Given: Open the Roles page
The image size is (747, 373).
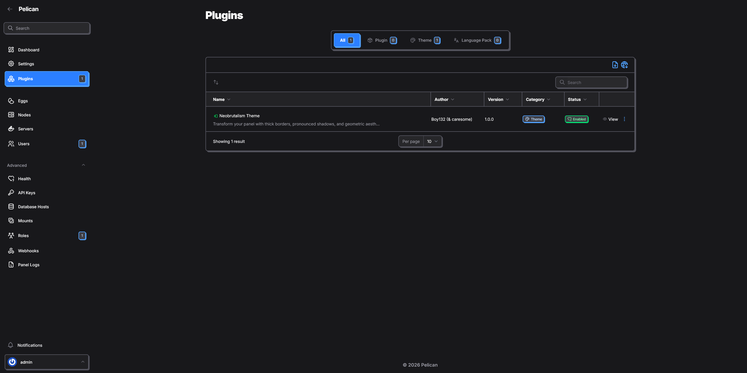Looking at the screenshot, I should click(x=47, y=236).
